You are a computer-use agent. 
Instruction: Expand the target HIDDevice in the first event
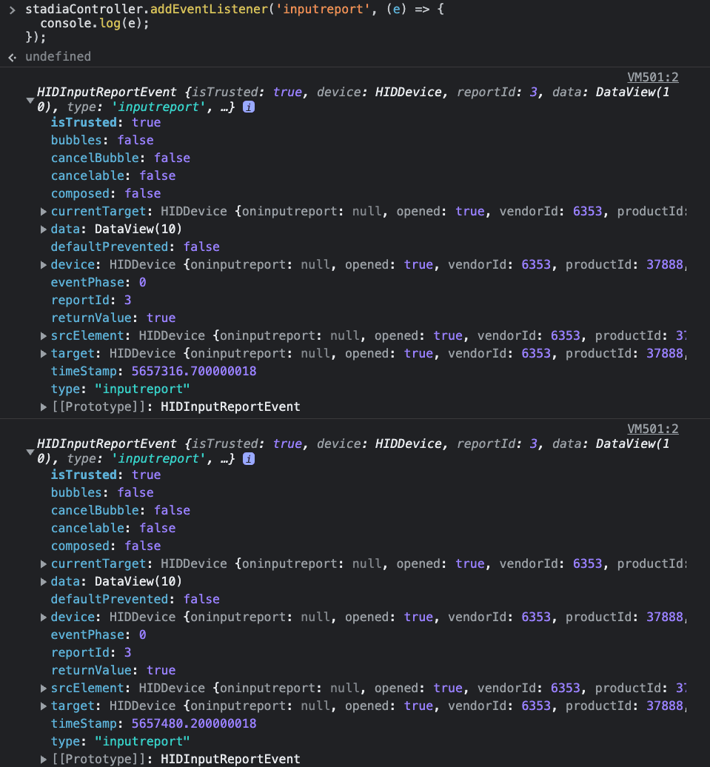point(43,353)
